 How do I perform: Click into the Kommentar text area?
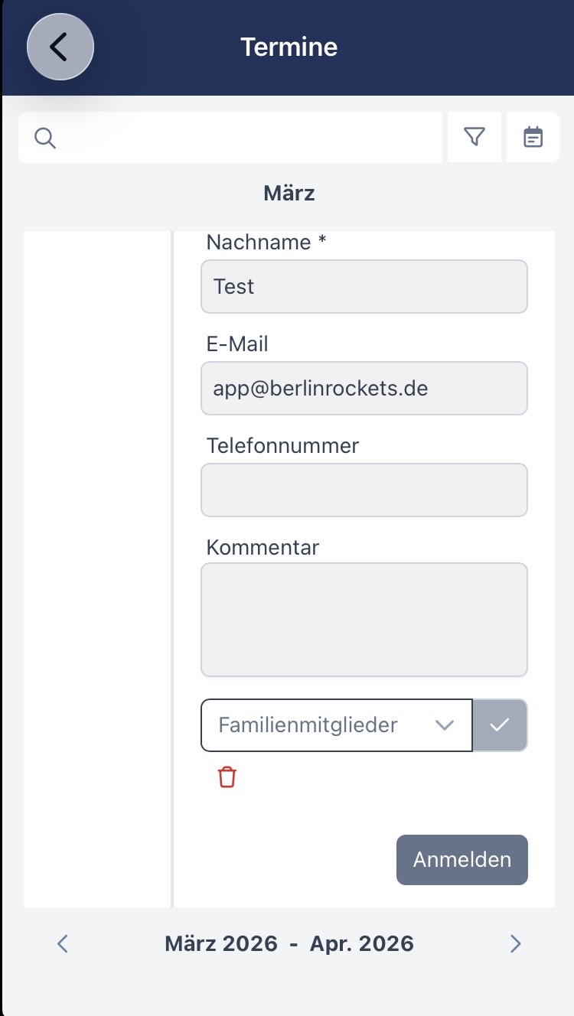click(364, 620)
